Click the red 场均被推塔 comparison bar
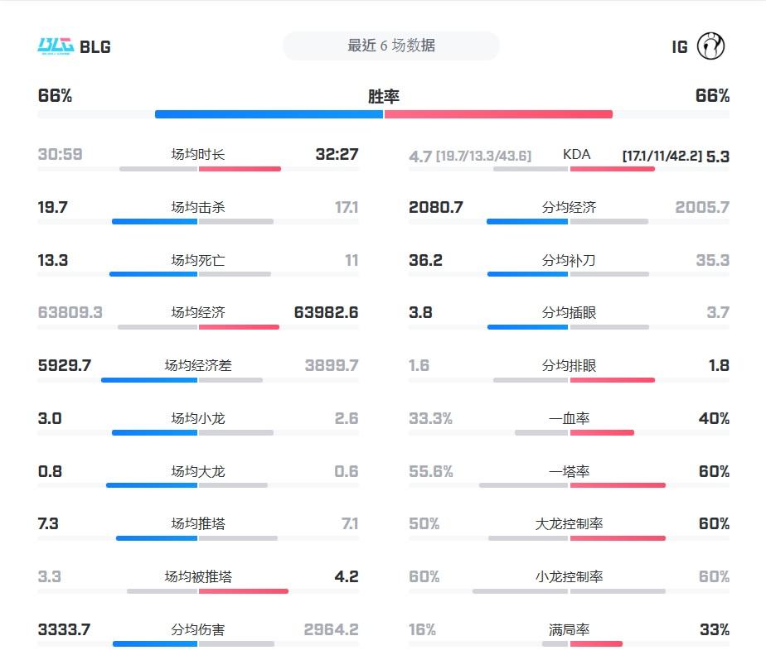 (243, 591)
